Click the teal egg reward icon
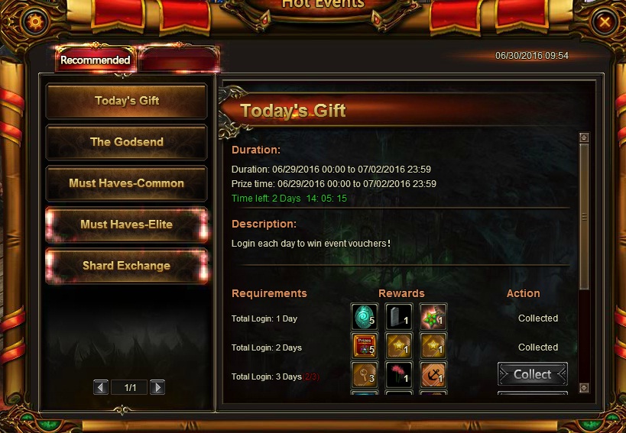626x433 pixels. (x=365, y=317)
